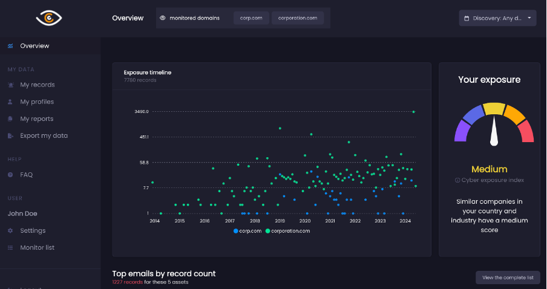Click the Settings gear icon
The image size is (547, 289).
10,230
